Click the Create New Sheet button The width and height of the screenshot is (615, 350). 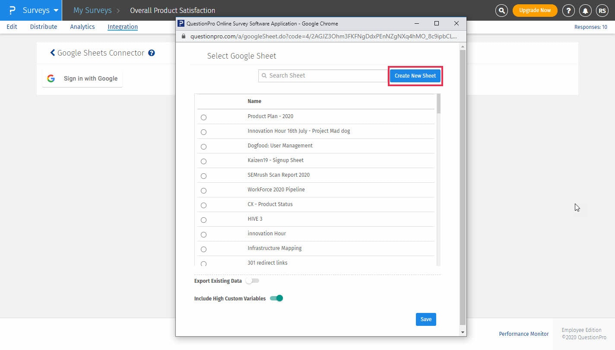coord(415,76)
